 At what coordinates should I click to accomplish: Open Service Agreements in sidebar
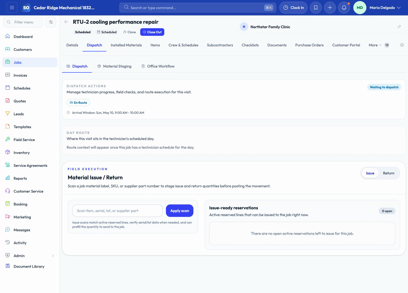coord(30,165)
